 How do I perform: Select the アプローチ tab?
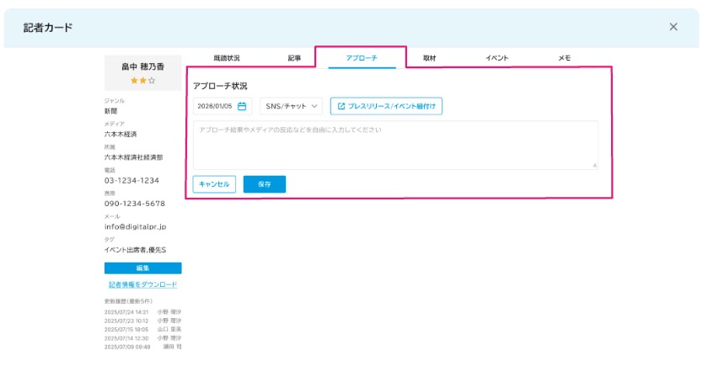point(361,58)
